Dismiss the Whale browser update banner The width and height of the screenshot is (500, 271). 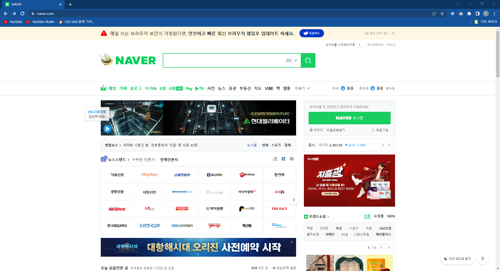(393, 33)
